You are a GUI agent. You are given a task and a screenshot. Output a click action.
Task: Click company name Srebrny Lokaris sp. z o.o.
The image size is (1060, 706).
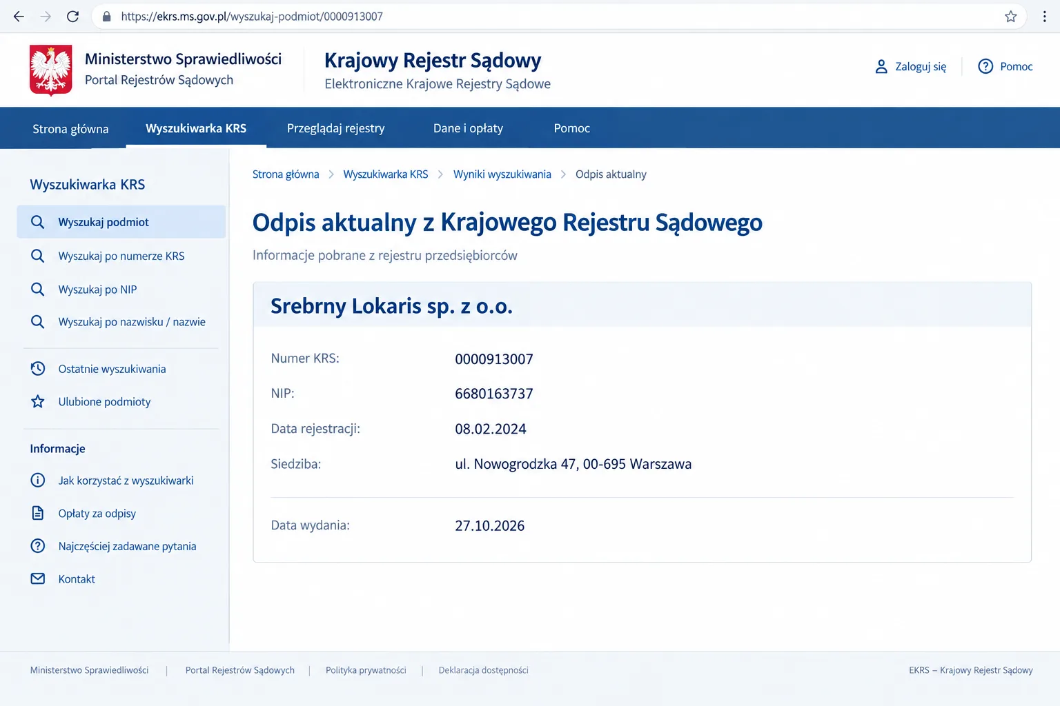point(391,306)
